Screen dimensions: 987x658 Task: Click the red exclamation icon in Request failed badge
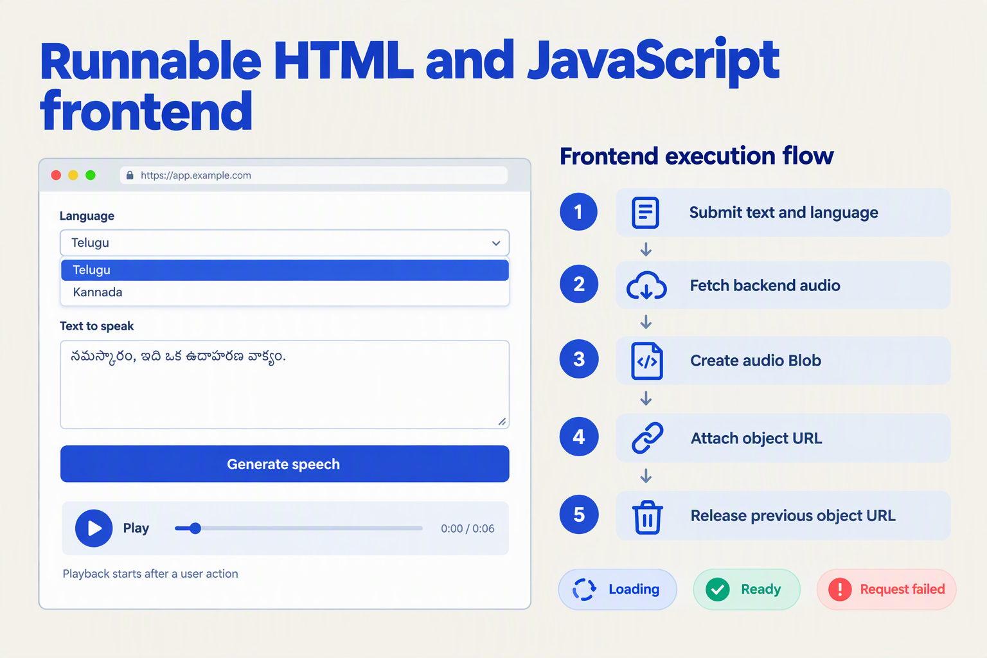(839, 589)
